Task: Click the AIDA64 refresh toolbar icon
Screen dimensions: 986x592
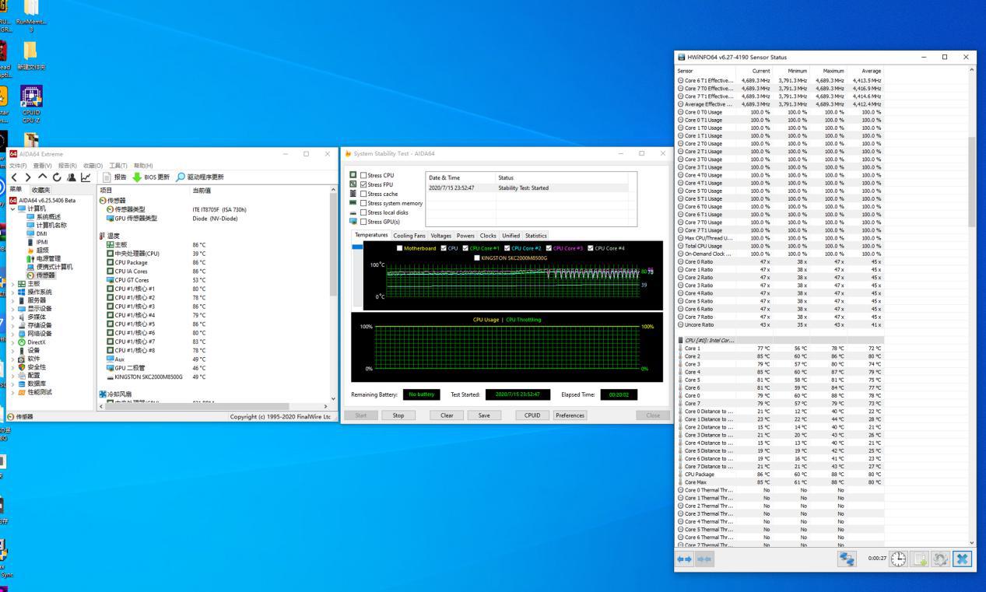Action: [57, 177]
